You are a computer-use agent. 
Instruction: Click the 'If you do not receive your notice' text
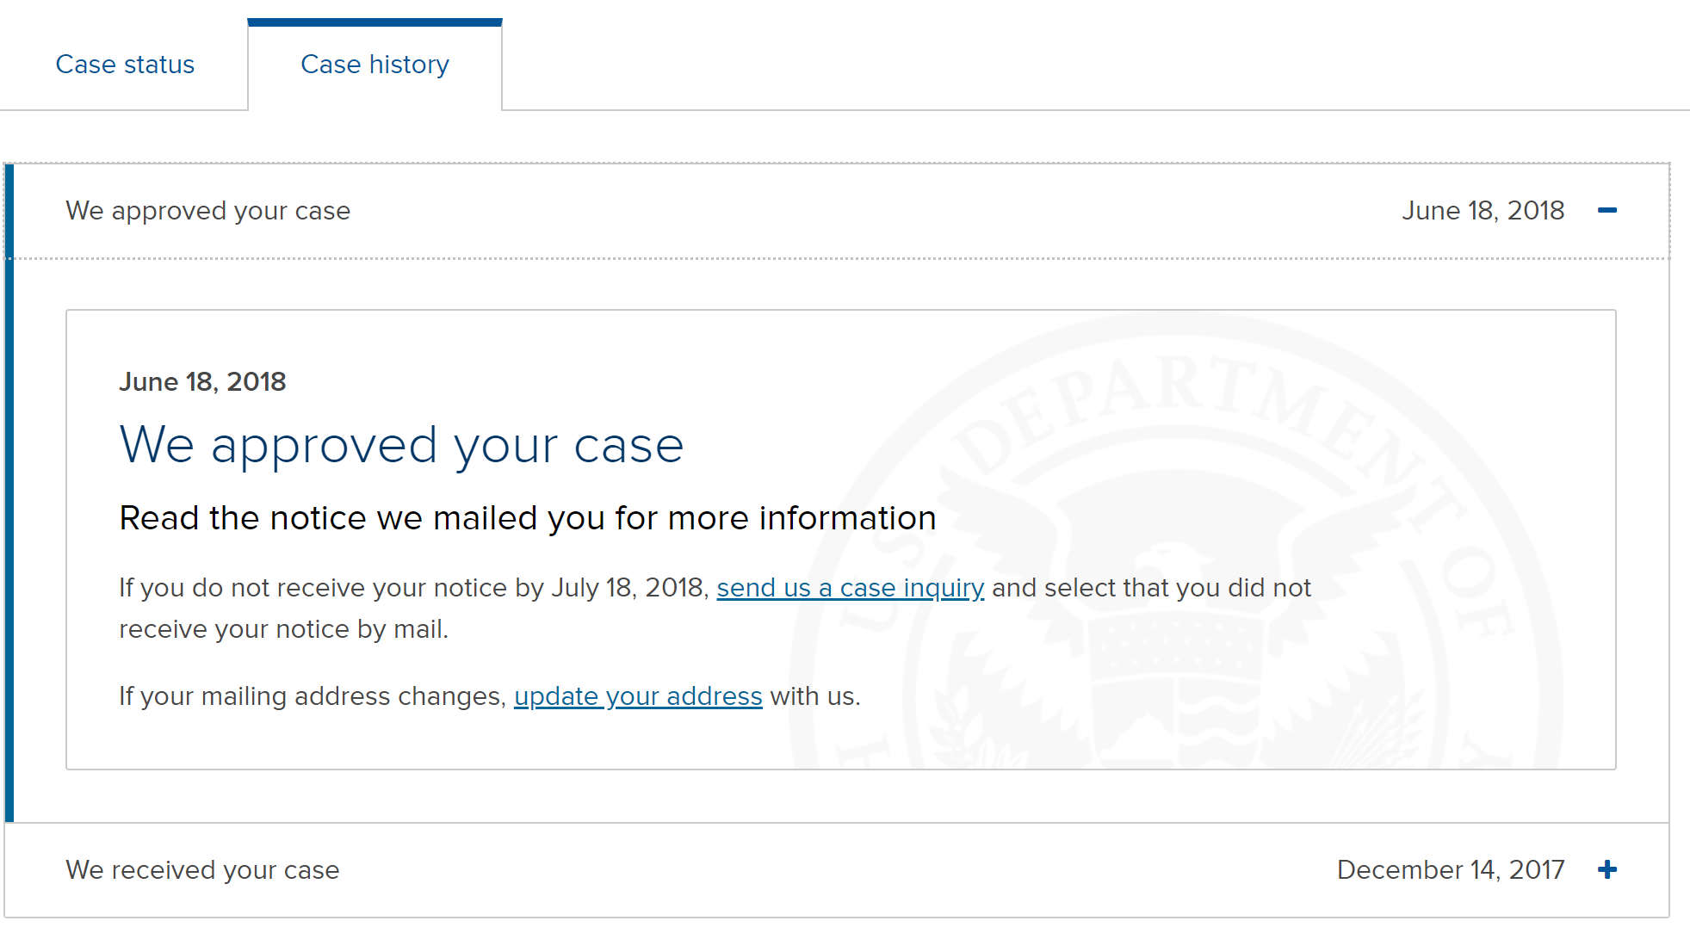pyautogui.click(x=414, y=588)
